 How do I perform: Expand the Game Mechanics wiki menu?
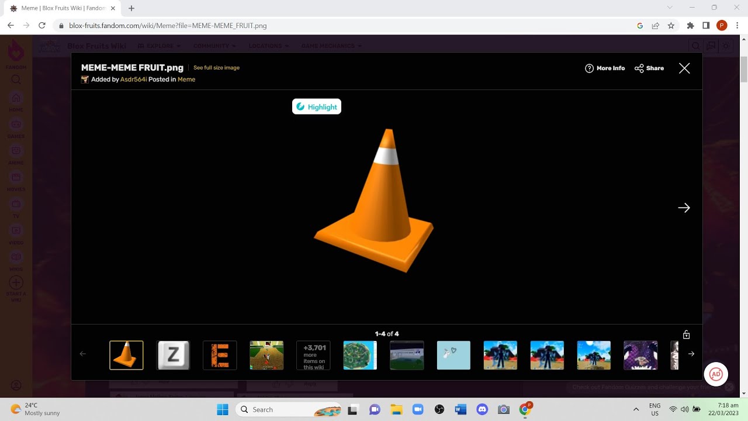tap(331, 46)
